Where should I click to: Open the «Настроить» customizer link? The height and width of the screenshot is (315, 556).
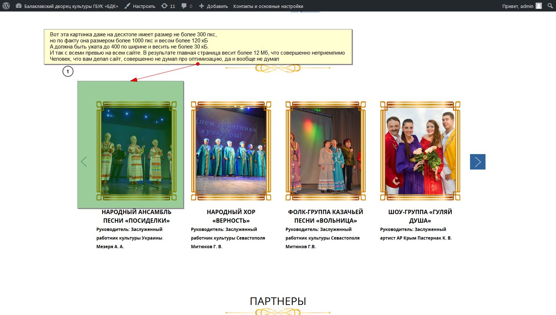tap(144, 6)
